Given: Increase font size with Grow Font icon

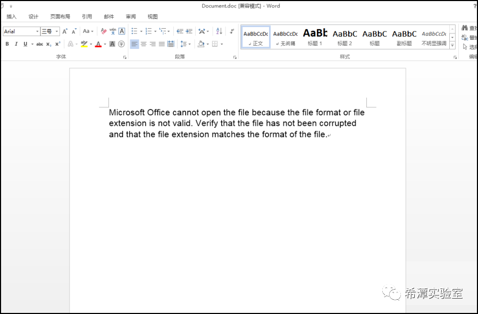Looking at the screenshot, I should pyautogui.click(x=65, y=31).
